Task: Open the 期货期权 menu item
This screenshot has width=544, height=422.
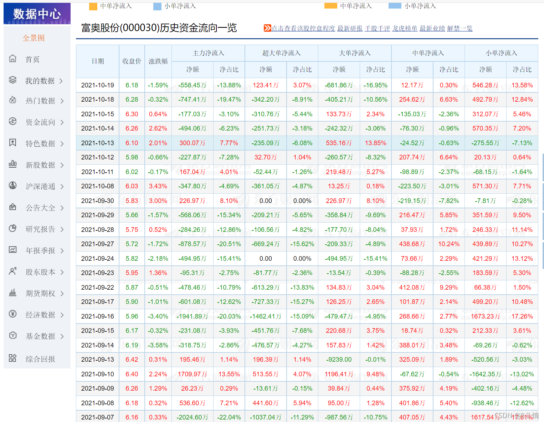Action: coord(40,294)
